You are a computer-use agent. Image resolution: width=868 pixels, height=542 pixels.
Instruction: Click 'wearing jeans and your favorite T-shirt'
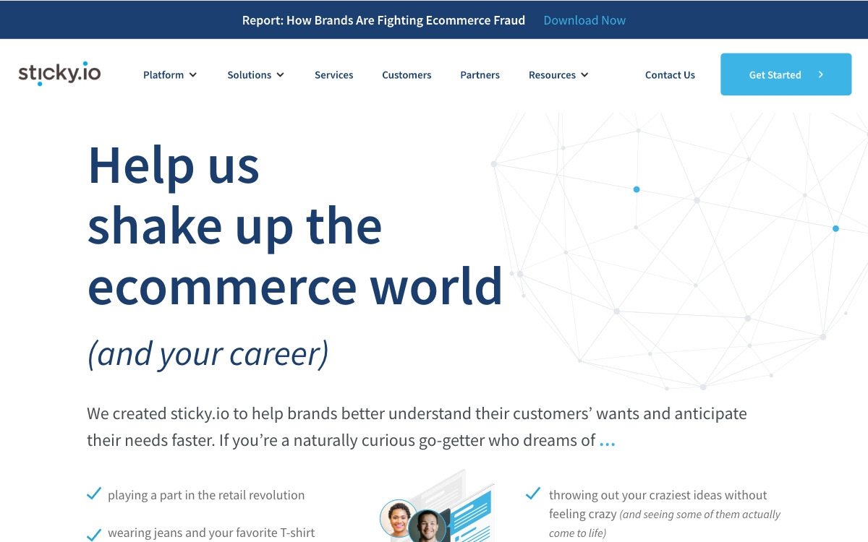pyautogui.click(x=211, y=533)
